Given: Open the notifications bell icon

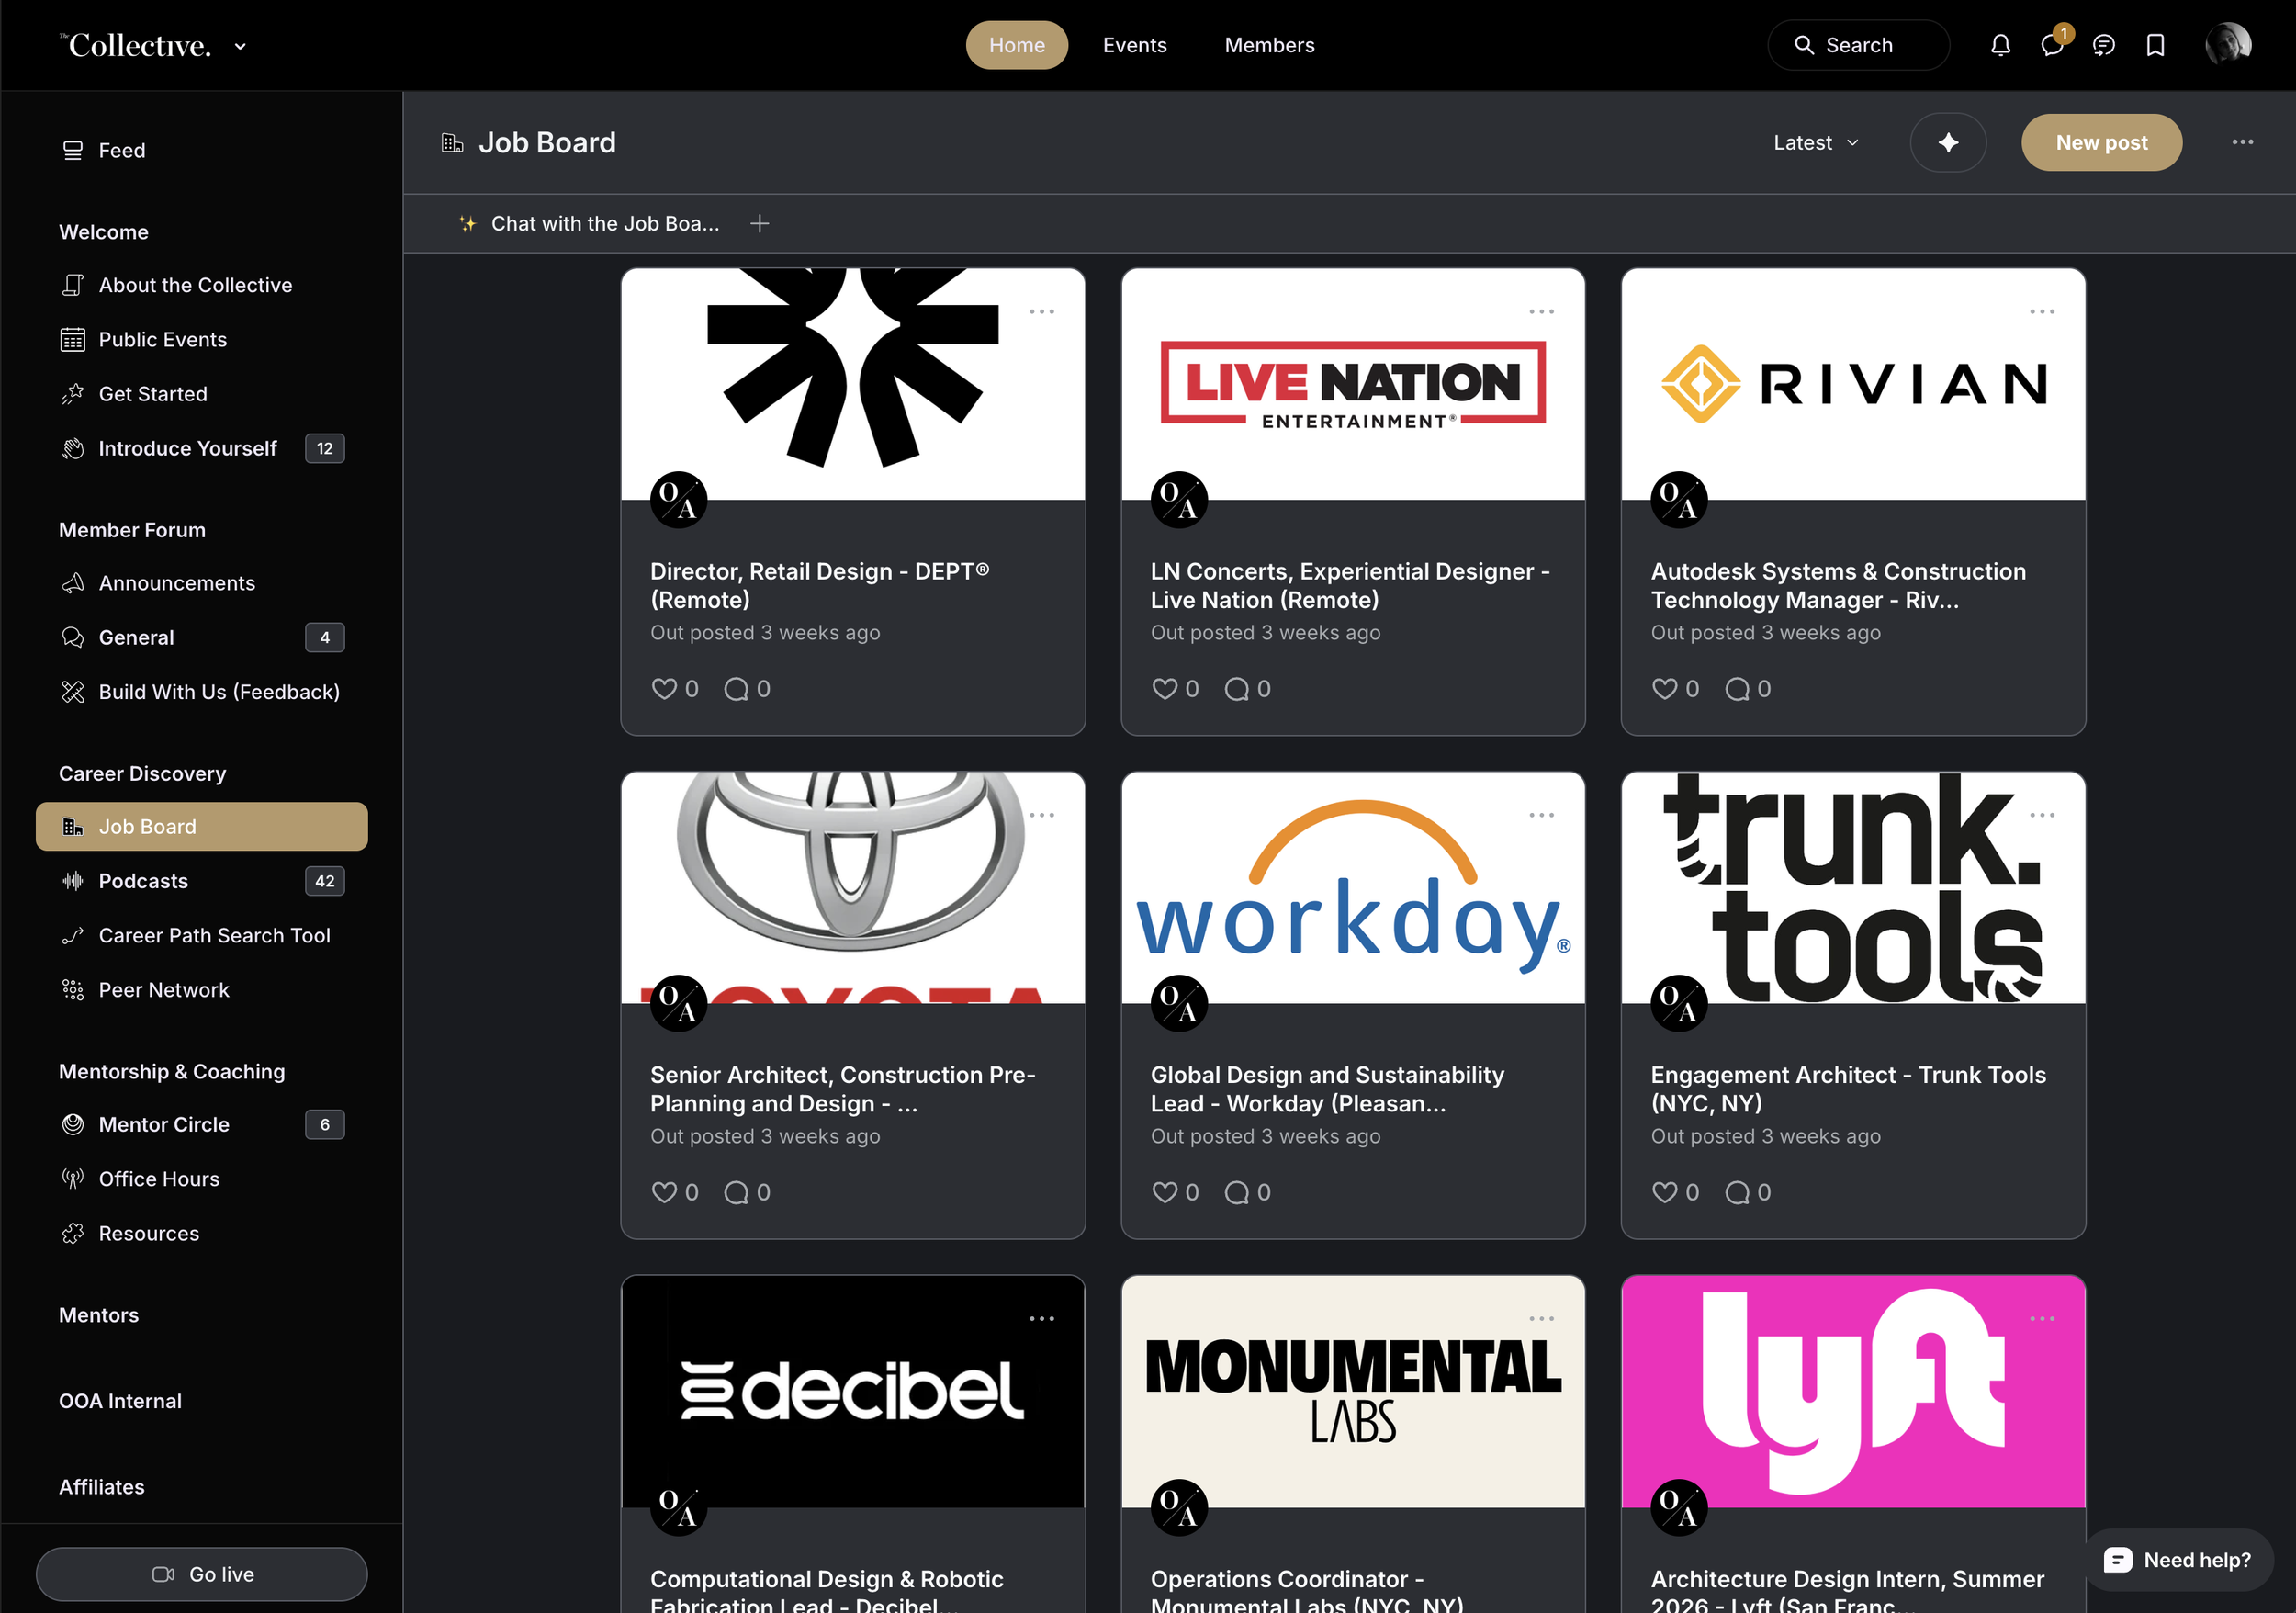Looking at the screenshot, I should (2000, 45).
